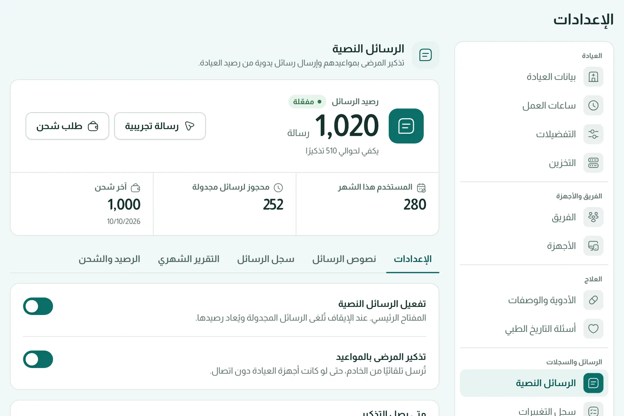
Task: Click the الرسائل والسجلات section label
Action: click(574, 362)
